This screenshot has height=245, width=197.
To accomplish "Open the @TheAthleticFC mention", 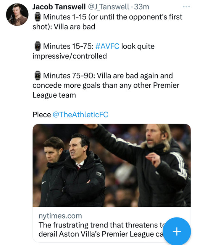I will pos(81,114).
